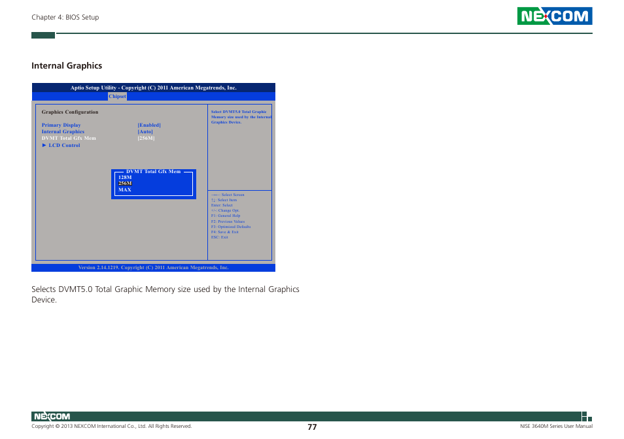Image resolution: width=624 pixels, height=439 pixels.
Task: Choose 256M in the DVMT popup
Action: click(x=125, y=184)
